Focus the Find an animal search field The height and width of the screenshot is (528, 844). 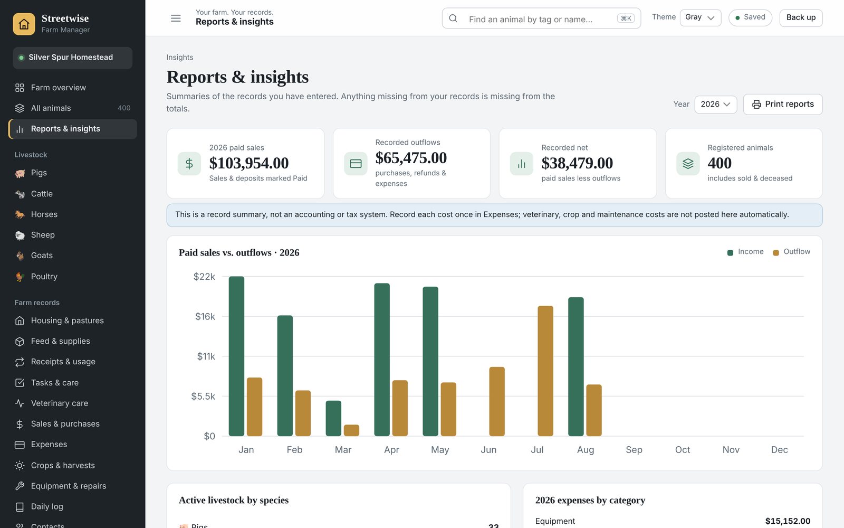pos(541,18)
